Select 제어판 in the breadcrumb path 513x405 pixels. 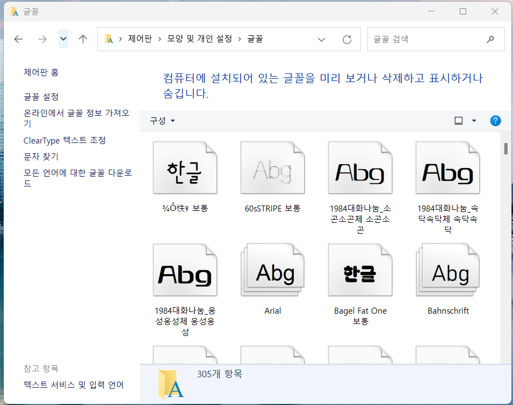(x=140, y=39)
